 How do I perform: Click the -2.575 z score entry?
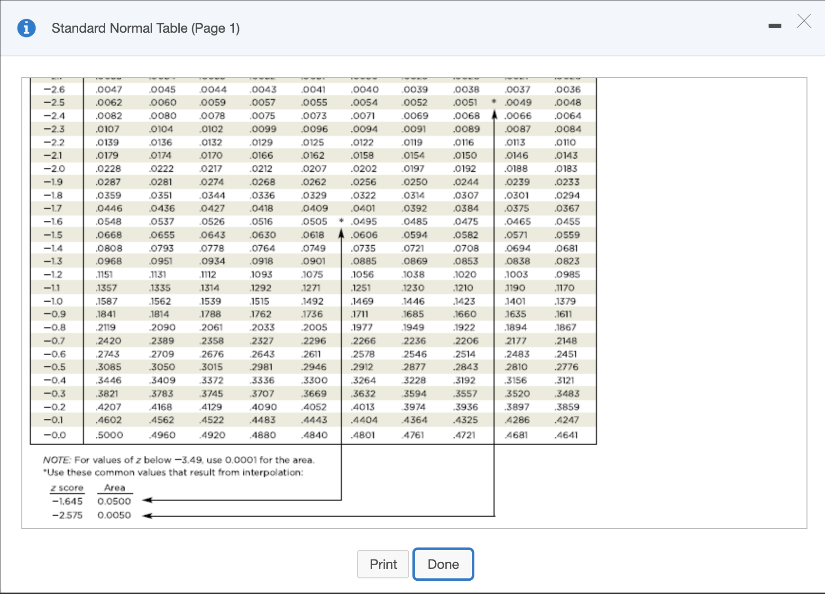click(67, 515)
